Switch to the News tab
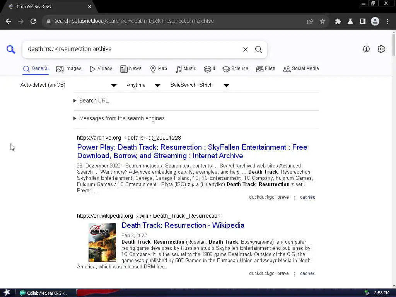The width and height of the screenshot is (396, 297). (x=131, y=69)
